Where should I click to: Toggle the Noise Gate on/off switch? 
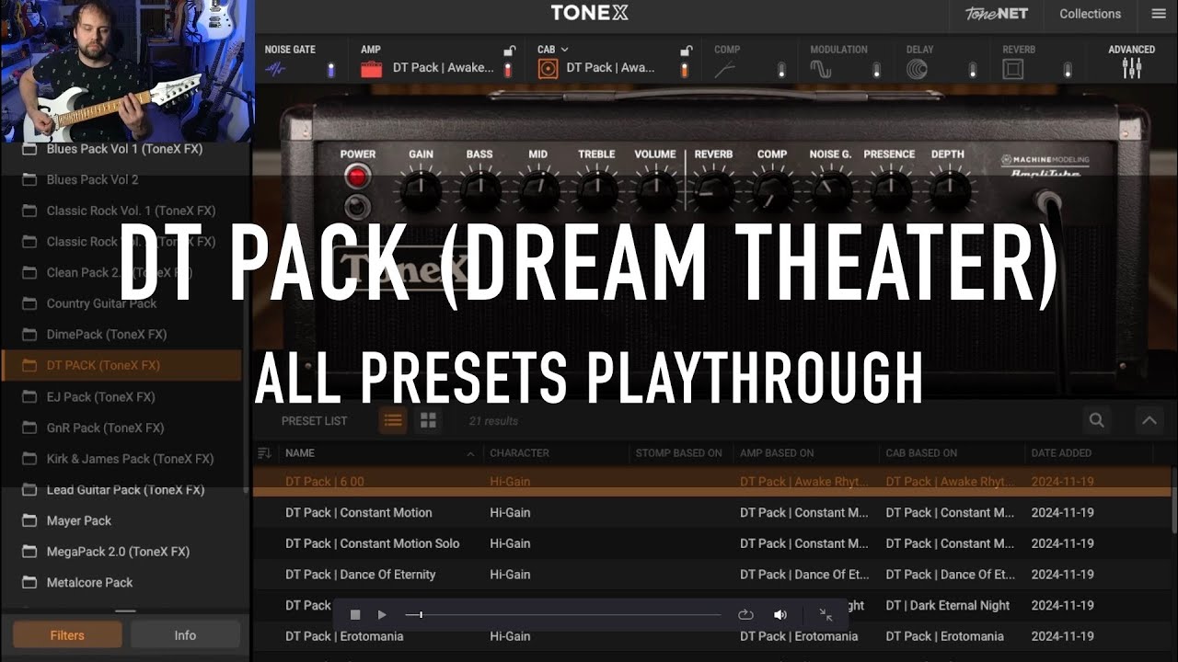331,70
